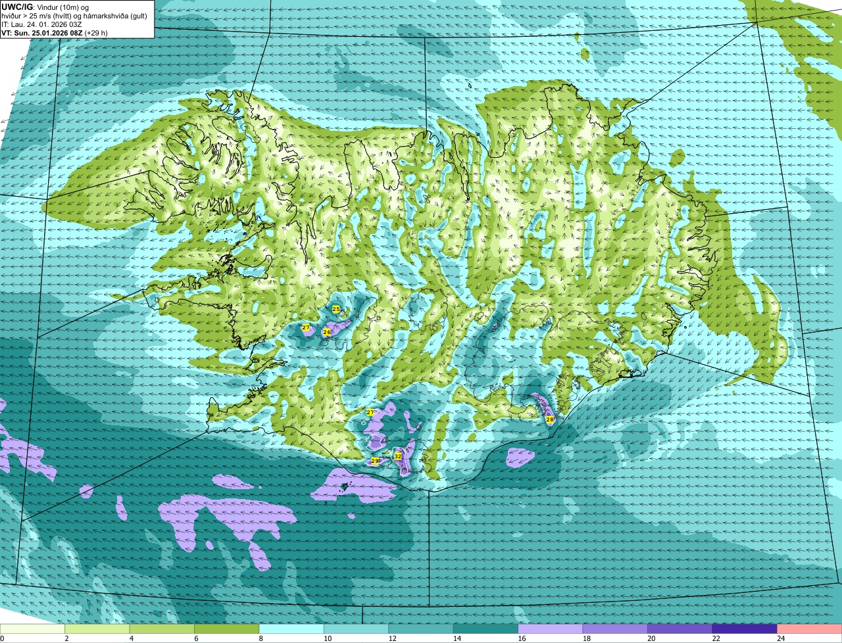Pick the dark indigo 22–24 legend swatch

point(745,629)
